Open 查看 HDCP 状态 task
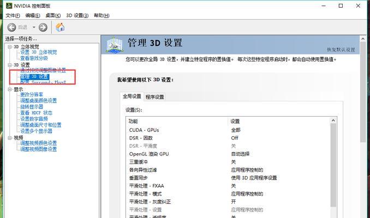 coord(36,113)
